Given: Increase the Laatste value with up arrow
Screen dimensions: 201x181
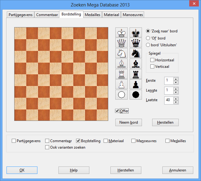Looking at the screenshot, I should click(x=176, y=99).
